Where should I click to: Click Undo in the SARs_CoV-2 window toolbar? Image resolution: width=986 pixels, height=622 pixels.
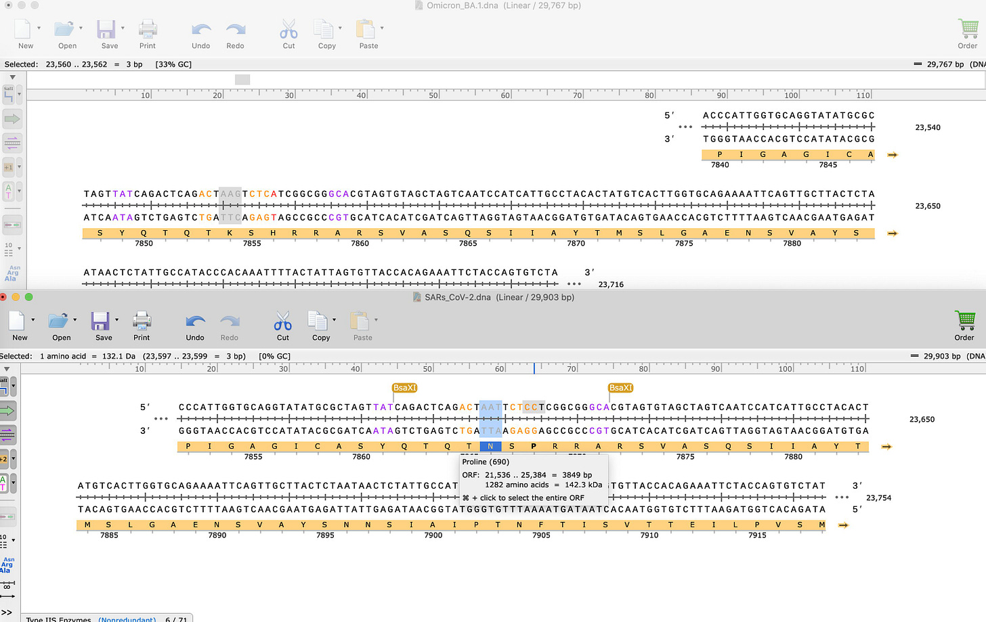click(x=195, y=326)
